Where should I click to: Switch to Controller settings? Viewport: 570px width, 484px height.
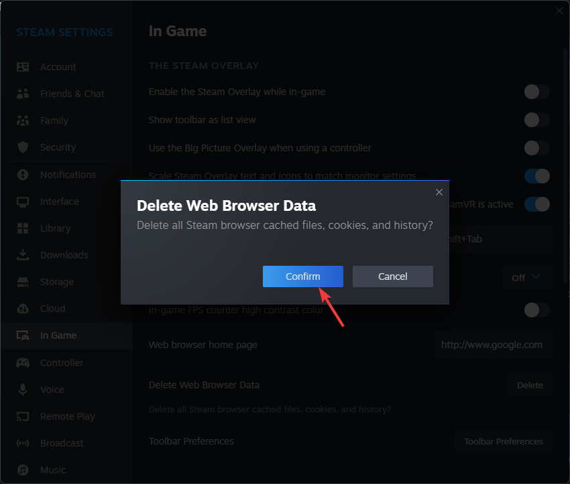67,362
